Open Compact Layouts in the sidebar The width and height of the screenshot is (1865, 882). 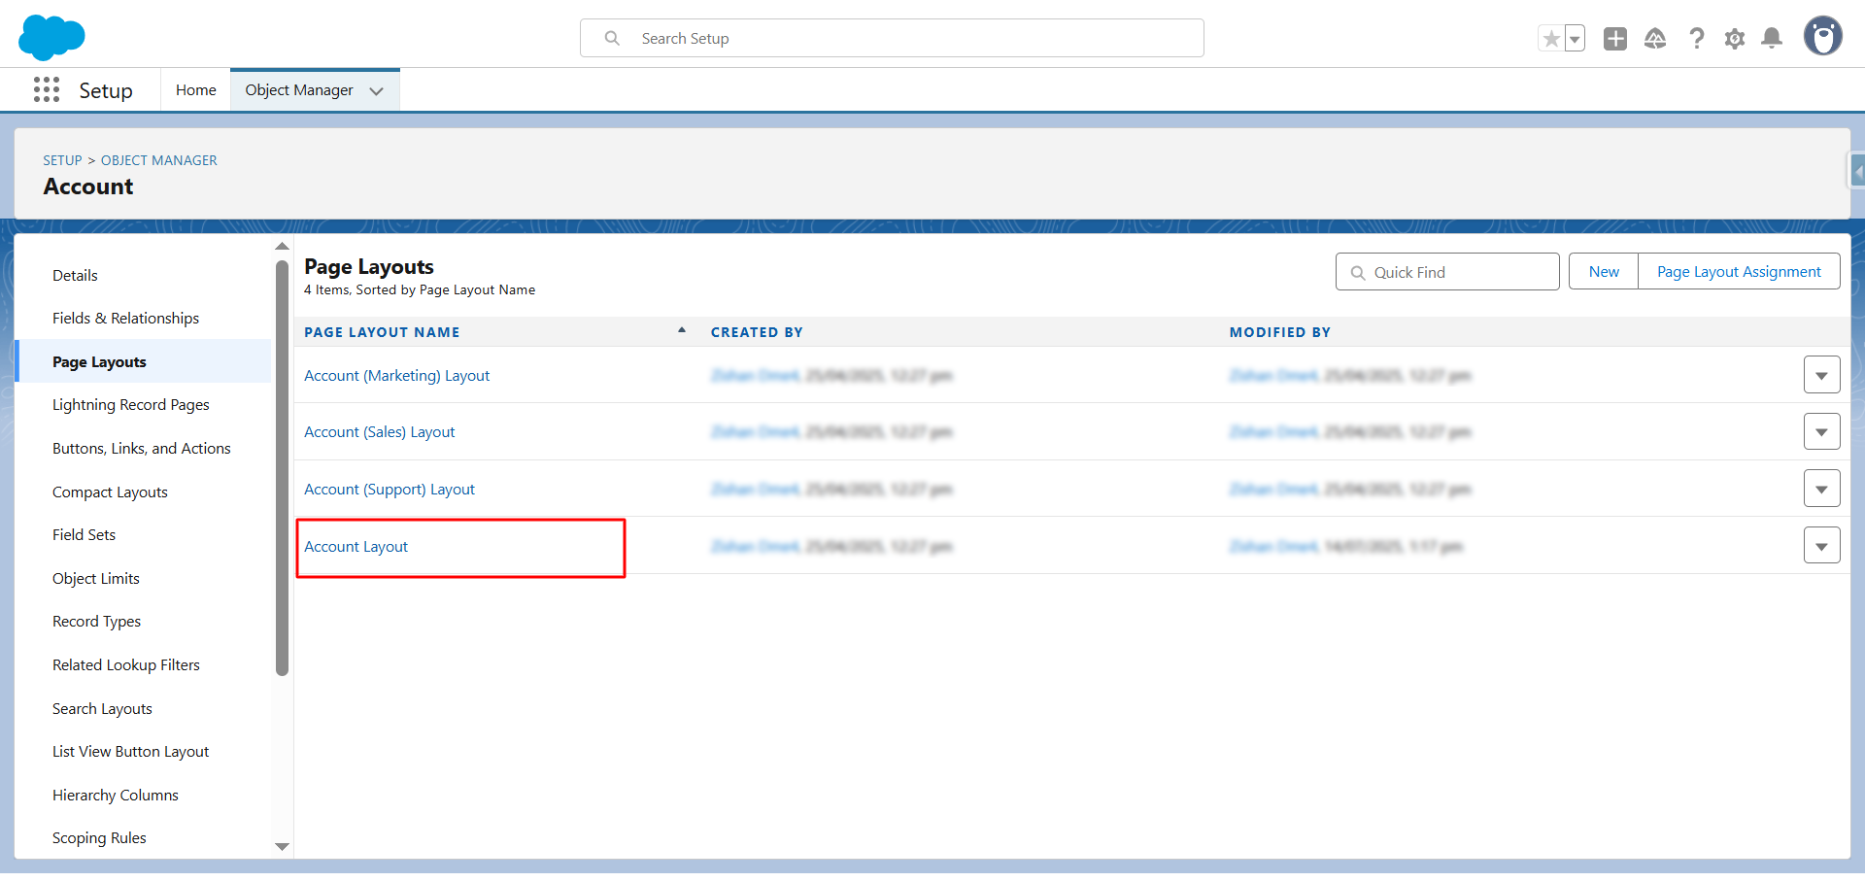coord(110,492)
